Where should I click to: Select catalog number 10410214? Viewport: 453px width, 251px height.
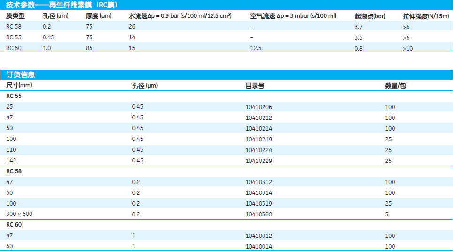click(x=258, y=128)
